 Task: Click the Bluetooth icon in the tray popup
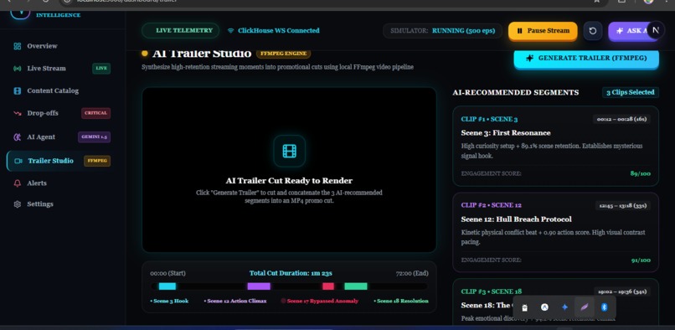point(604,307)
